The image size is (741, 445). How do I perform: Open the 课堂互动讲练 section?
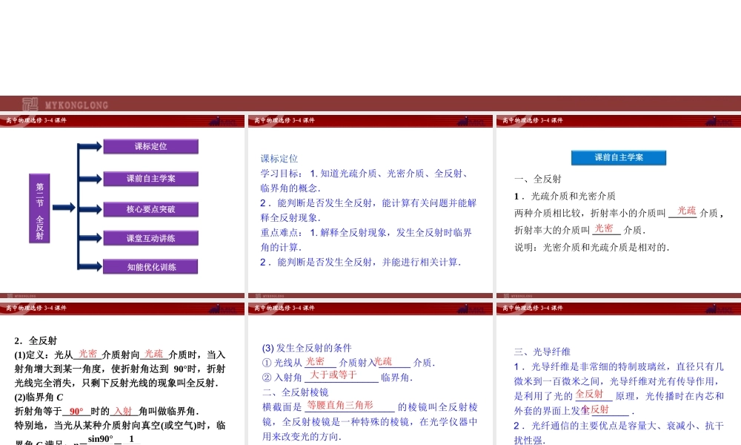tap(150, 238)
